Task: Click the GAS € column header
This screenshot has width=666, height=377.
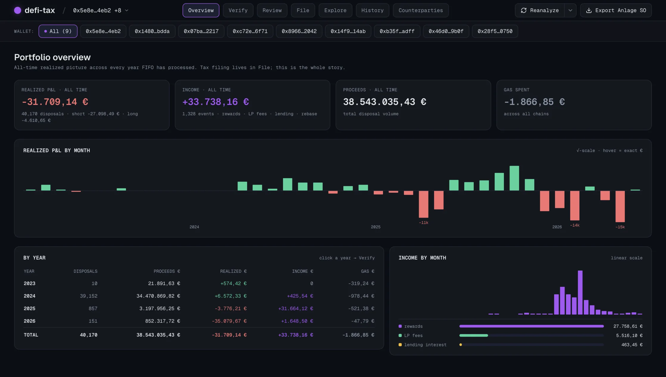Action: click(367, 271)
